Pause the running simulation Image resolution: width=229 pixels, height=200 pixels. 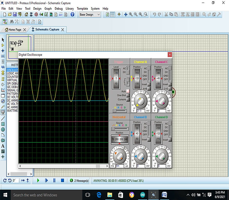54,180
